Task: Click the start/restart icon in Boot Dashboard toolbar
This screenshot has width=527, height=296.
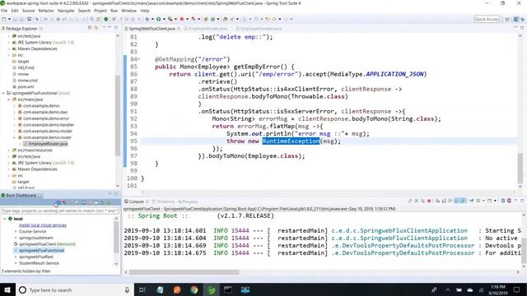Action: click(58, 202)
